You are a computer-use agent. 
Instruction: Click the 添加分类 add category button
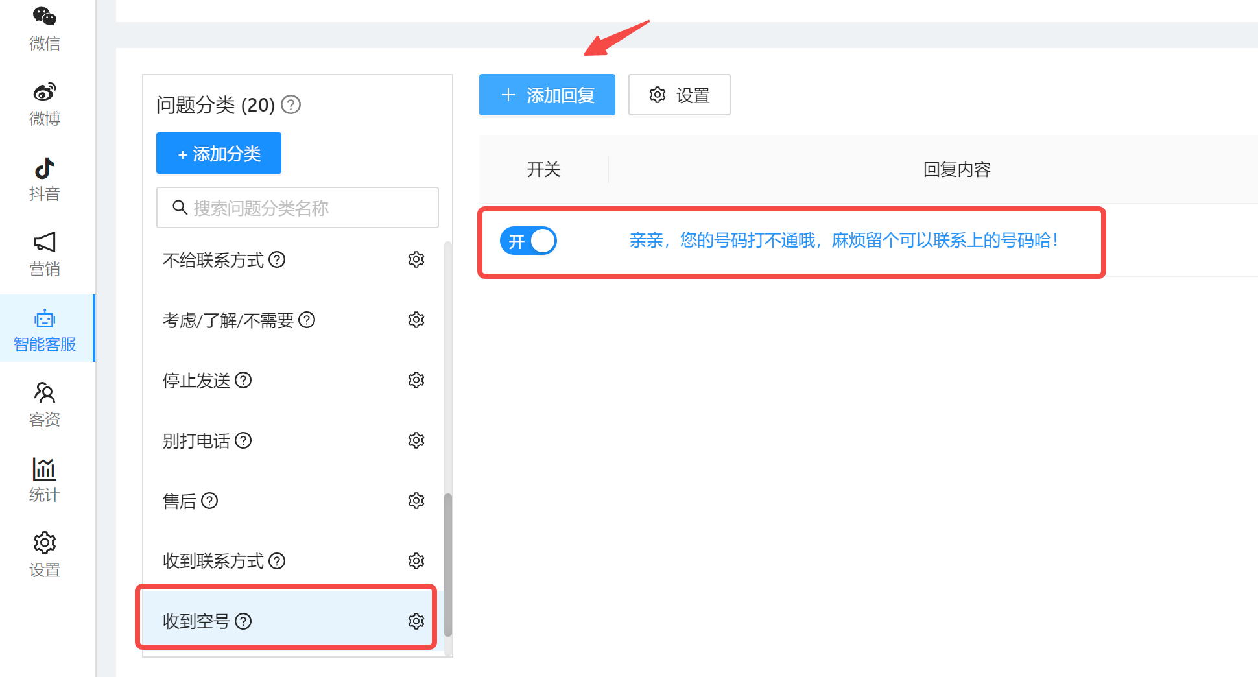click(218, 153)
